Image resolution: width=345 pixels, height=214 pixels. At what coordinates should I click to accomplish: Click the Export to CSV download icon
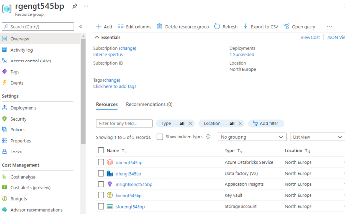click(x=245, y=27)
